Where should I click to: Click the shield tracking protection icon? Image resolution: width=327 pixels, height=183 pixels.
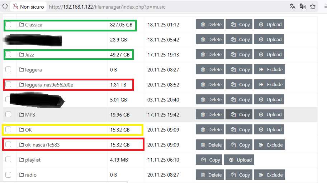(x=5, y=6)
